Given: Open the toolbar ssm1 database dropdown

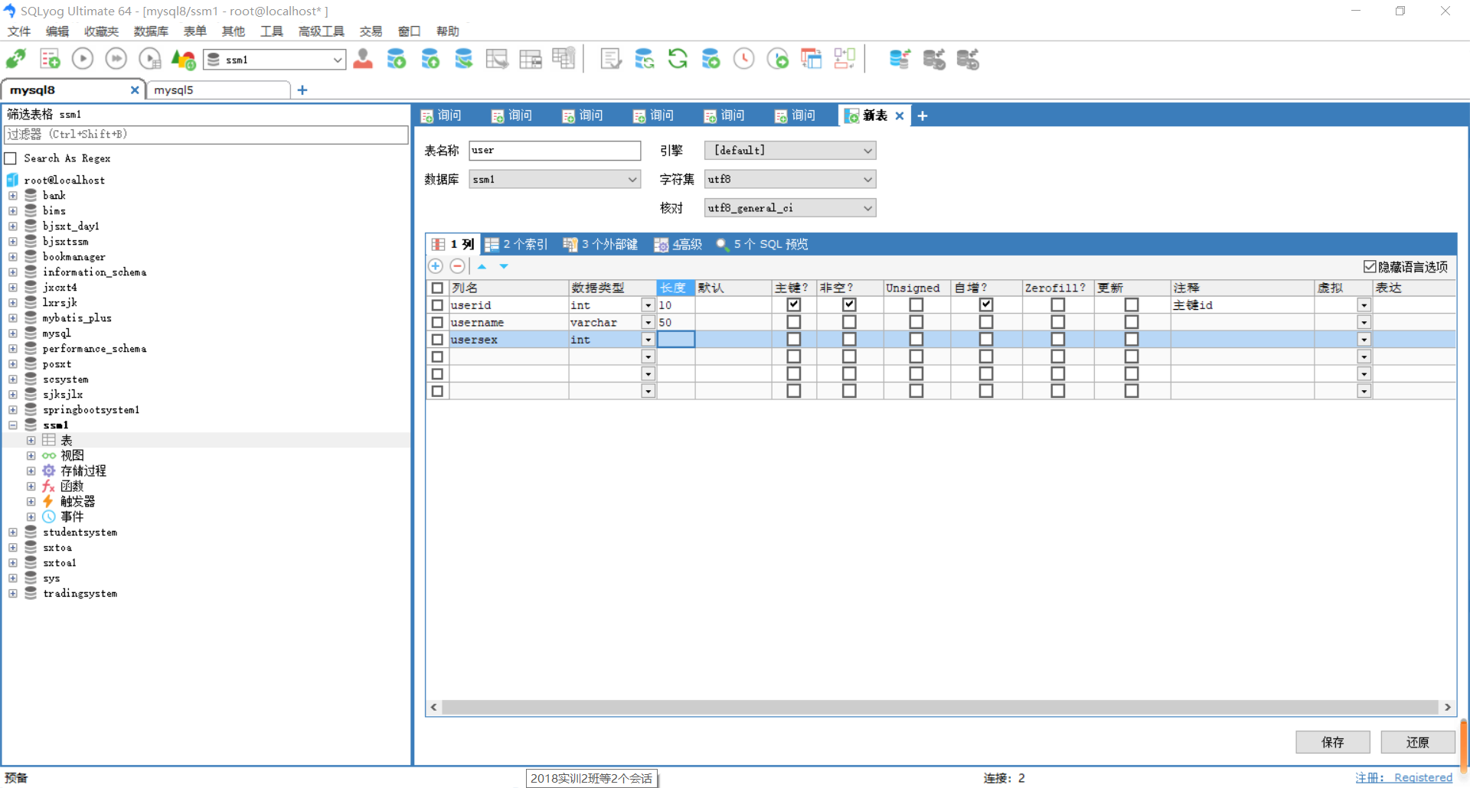Looking at the screenshot, I should click(x=338, y=60).
